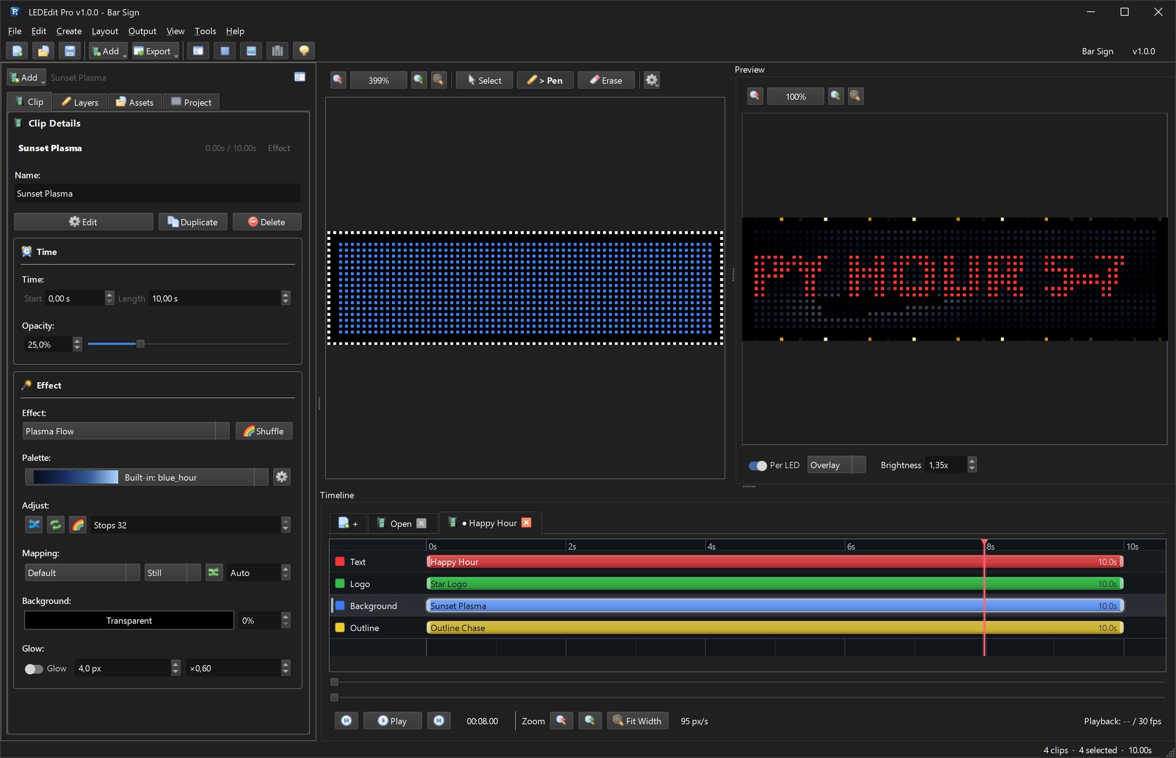Open the Tools menu

pyautogui.click(x=205, y=31)
